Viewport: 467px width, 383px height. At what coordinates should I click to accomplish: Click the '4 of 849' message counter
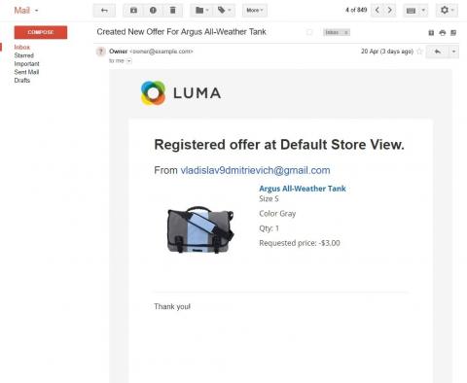coord(356,10)
